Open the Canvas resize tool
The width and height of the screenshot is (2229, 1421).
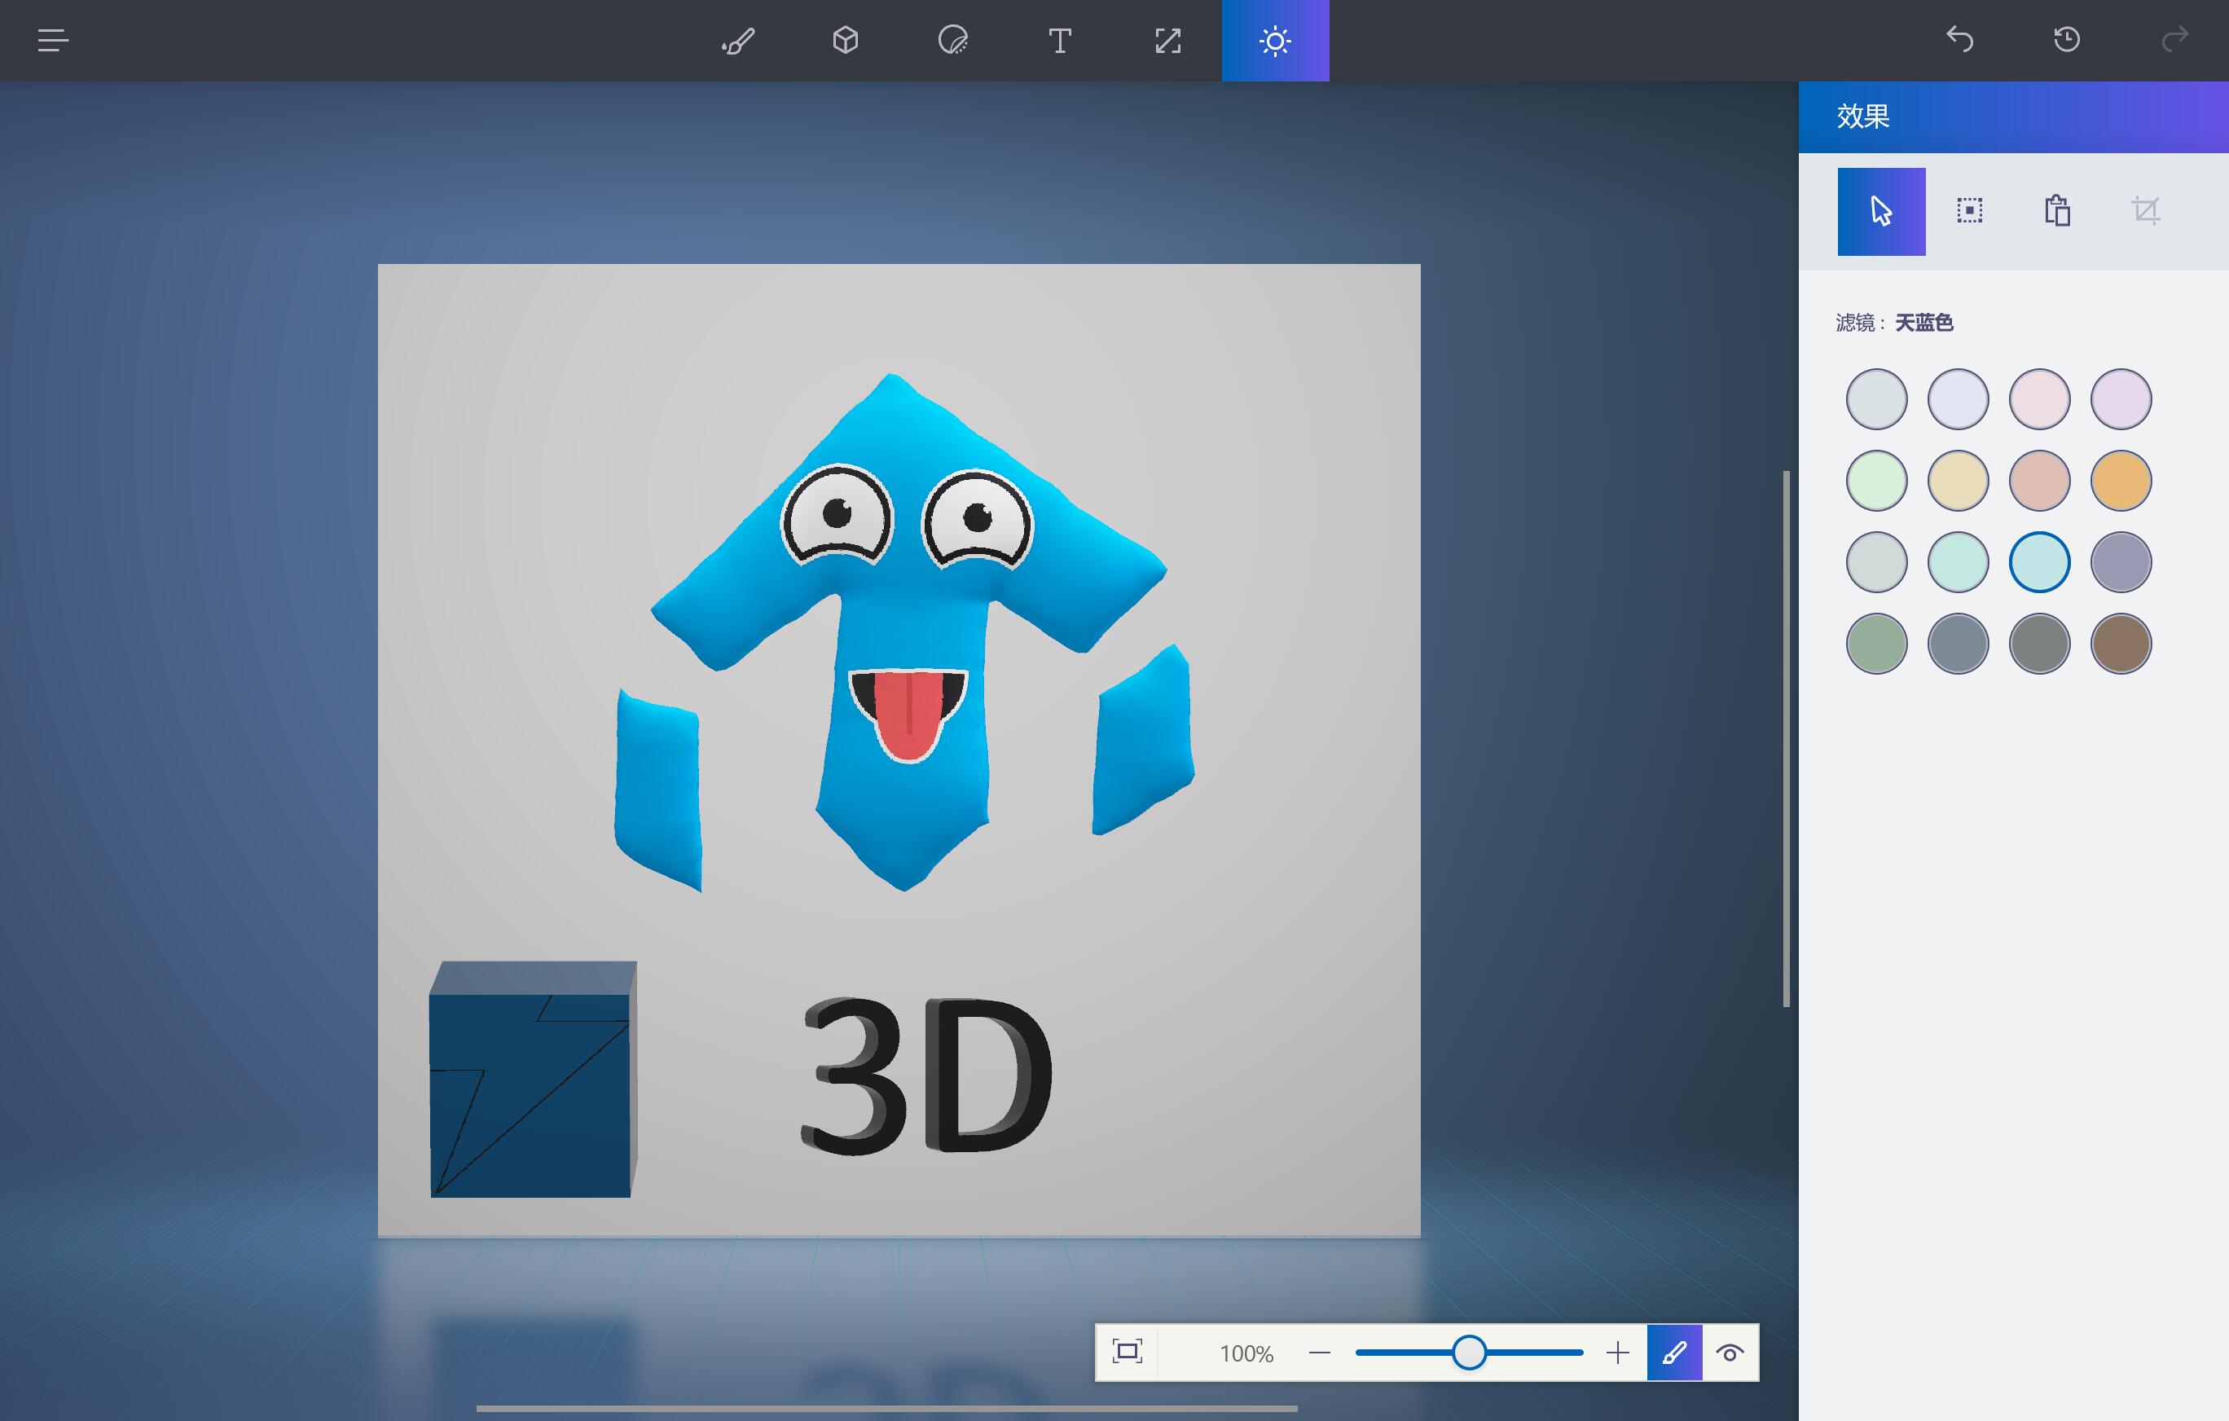[1167, 41]
